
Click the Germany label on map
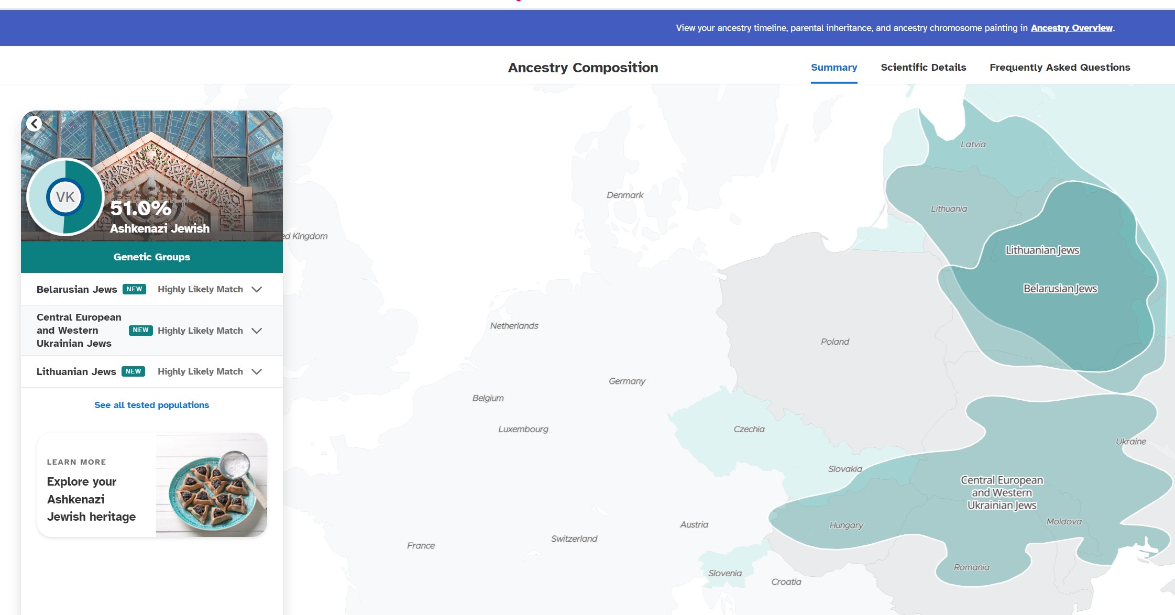pos(627,381)
